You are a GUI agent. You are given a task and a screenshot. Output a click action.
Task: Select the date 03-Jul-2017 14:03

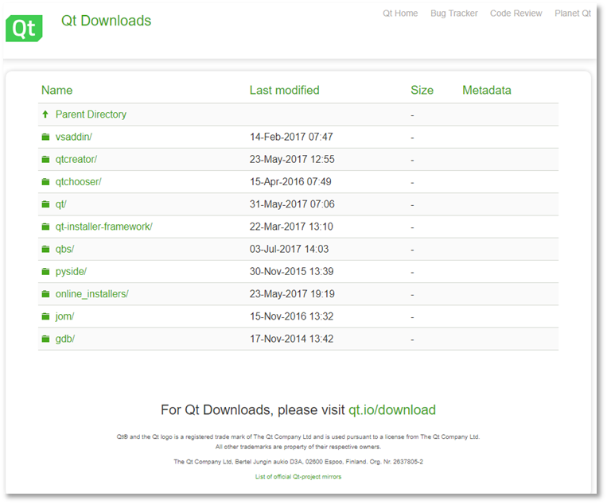(289, 249)
